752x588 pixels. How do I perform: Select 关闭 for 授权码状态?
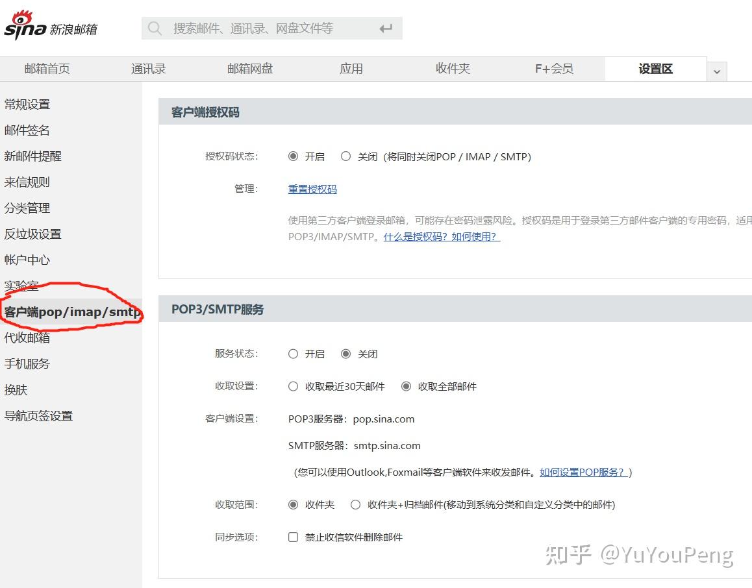point(345,156)
